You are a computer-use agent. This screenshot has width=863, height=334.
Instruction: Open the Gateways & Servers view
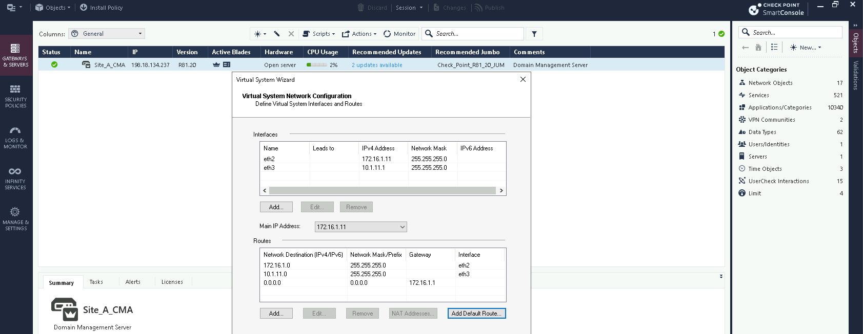pyautogui.click(x=15, y=55)
